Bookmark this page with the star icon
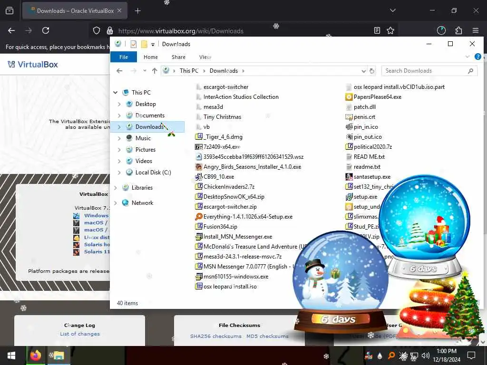This screenshot has width=487, height=365. (x=390, y=30)
